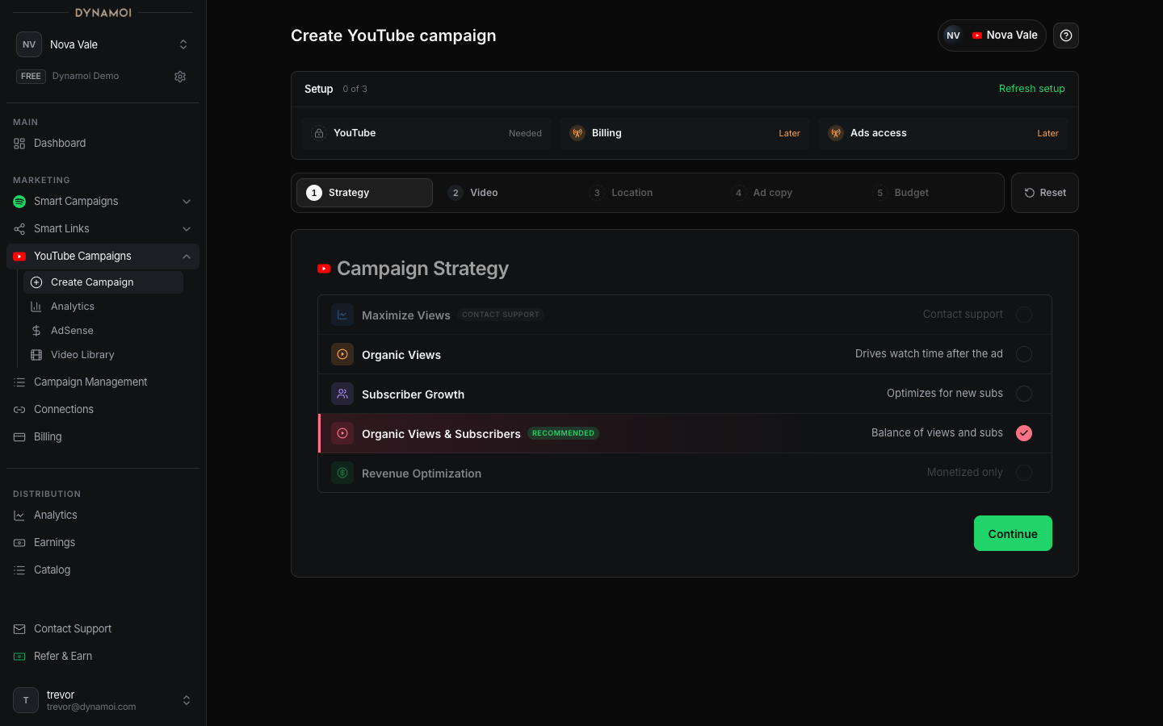Click the NV avatar in the sidebar header
1163x726 pixels.
29,44
